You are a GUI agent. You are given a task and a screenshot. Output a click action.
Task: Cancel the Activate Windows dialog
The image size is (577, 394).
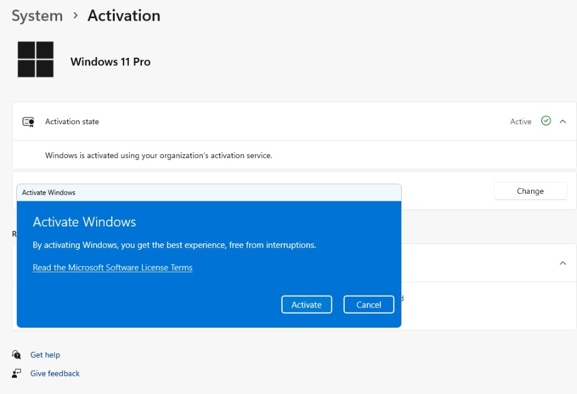coord(369,305)
